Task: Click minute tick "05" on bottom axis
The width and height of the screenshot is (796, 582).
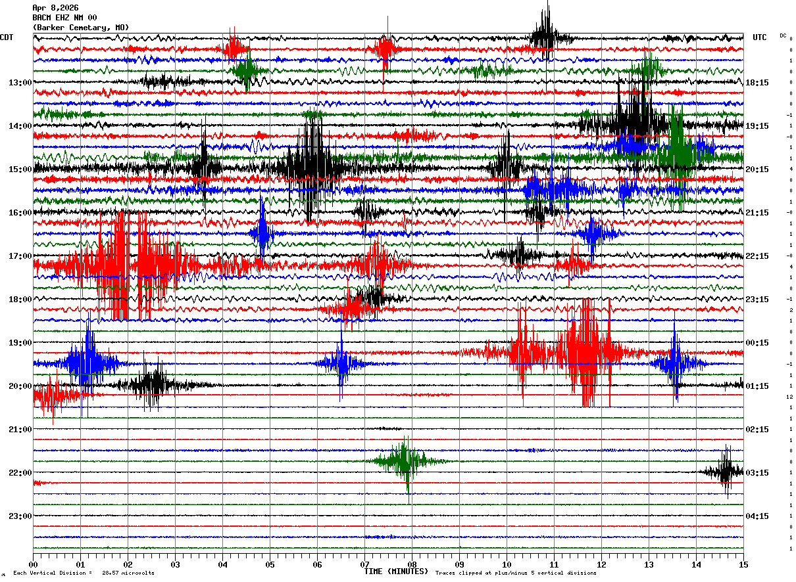Action: (x=270, y=564)
